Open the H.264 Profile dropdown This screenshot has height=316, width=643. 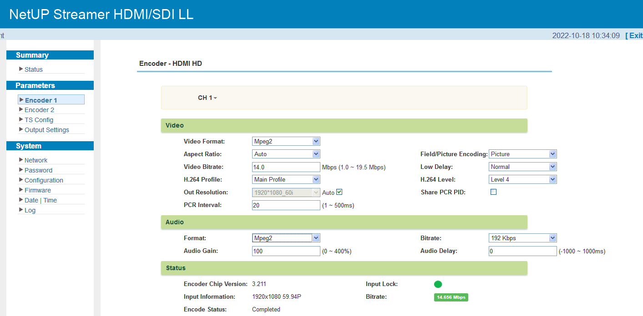coord(286,179)
